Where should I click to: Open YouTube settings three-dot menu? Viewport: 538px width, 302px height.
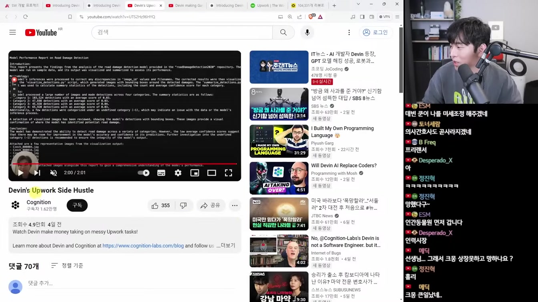(349, 32)
